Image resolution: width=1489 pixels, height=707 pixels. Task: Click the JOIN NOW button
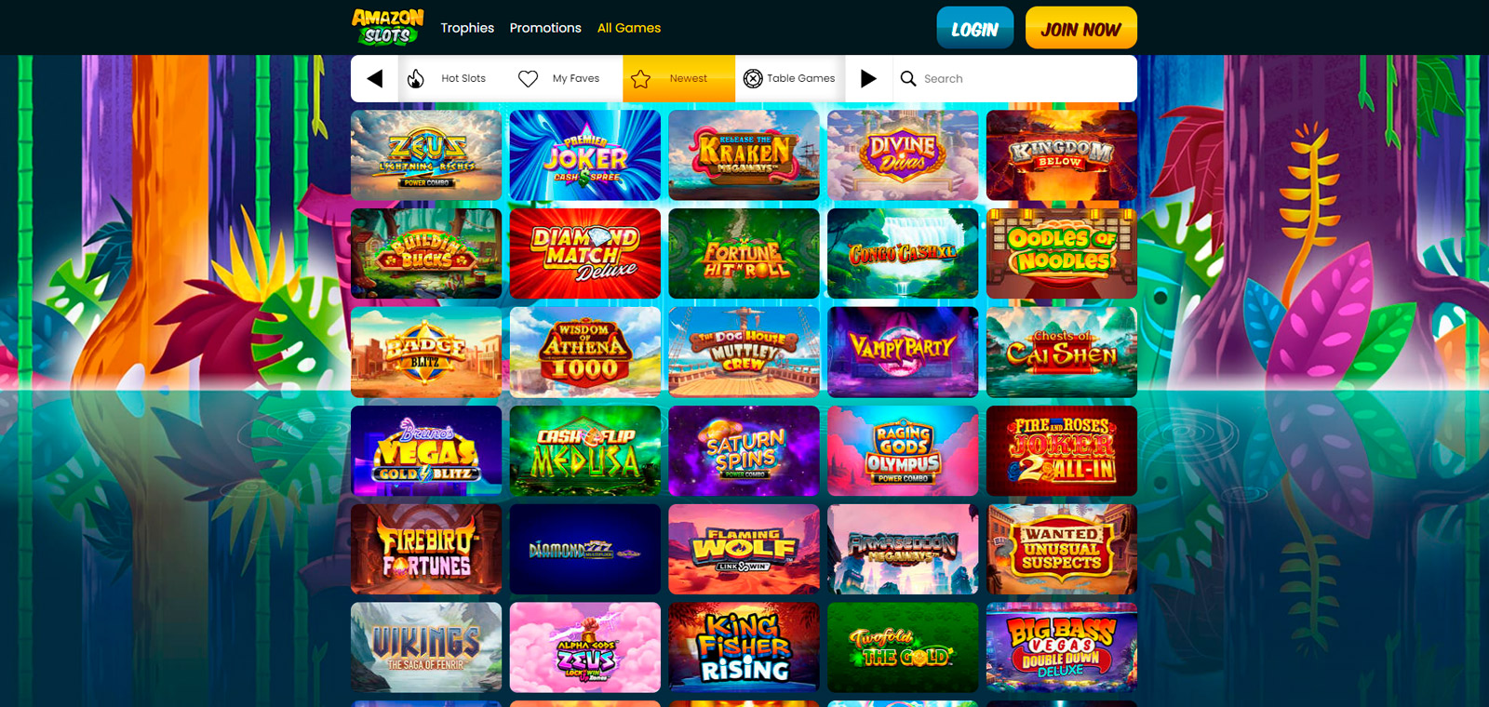point(1080,28)
